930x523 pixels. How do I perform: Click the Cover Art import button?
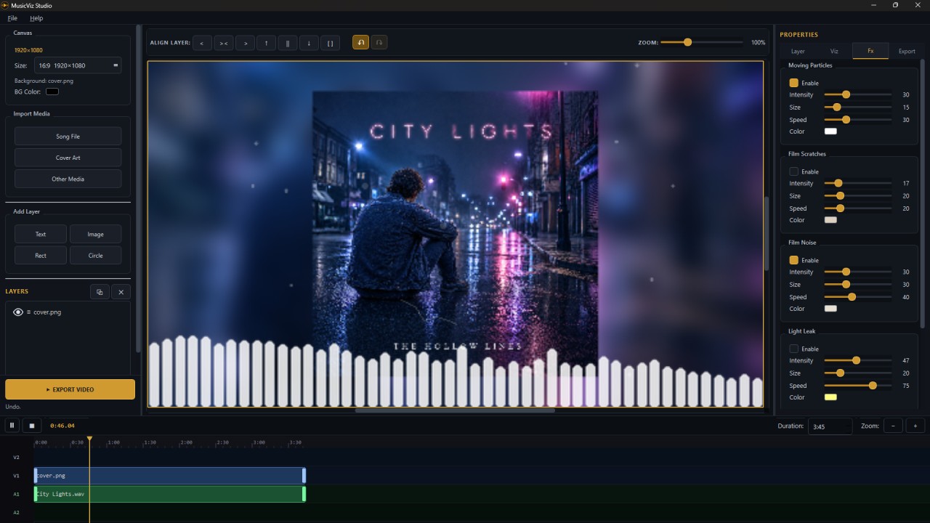tap(68, 158)
